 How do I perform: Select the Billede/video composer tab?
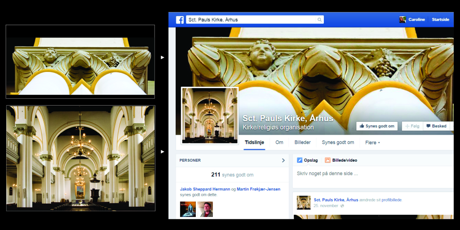click(x=341, y=160)
